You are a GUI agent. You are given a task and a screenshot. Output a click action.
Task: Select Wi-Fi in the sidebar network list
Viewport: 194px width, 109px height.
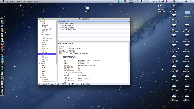(x=43, y=68)
